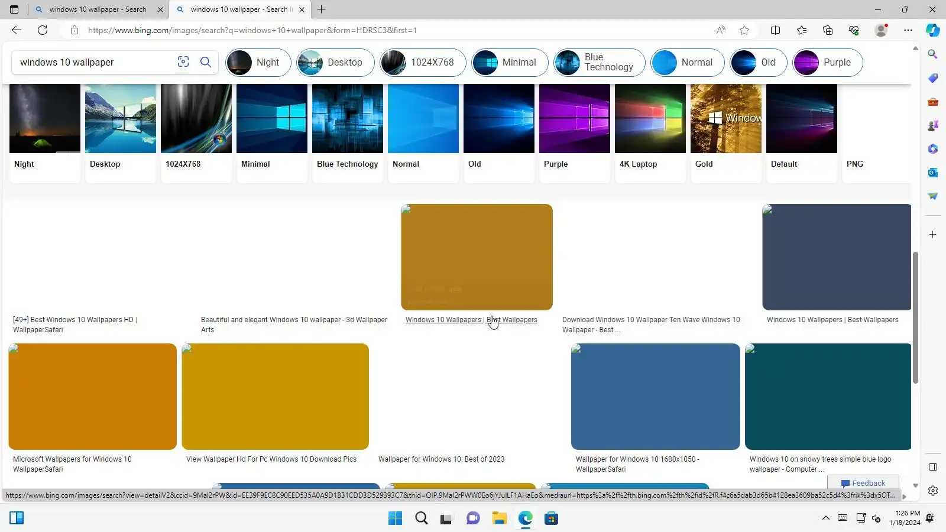Select the Old filter pill
This screenshot has height=532, width=946.
759,63
